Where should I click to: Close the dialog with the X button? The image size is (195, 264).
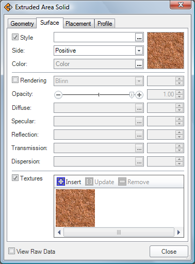pyautogui.click(x=181, y=5)
